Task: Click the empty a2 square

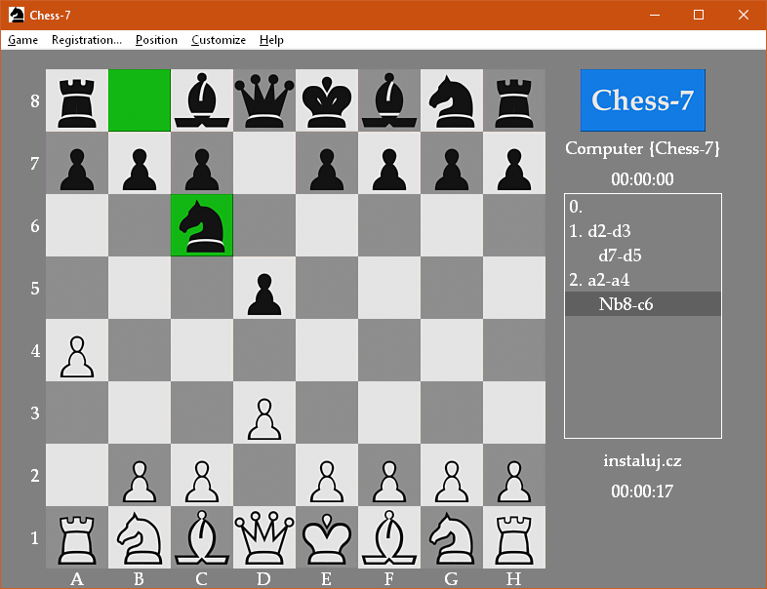Action: [77, 475]
